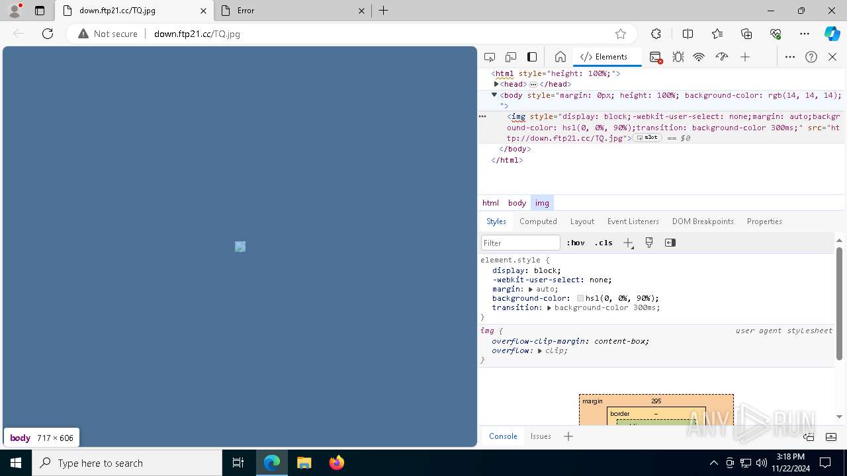847x476 pixels.
Task: Switch to the Layout tab
Action: (582, 221)
